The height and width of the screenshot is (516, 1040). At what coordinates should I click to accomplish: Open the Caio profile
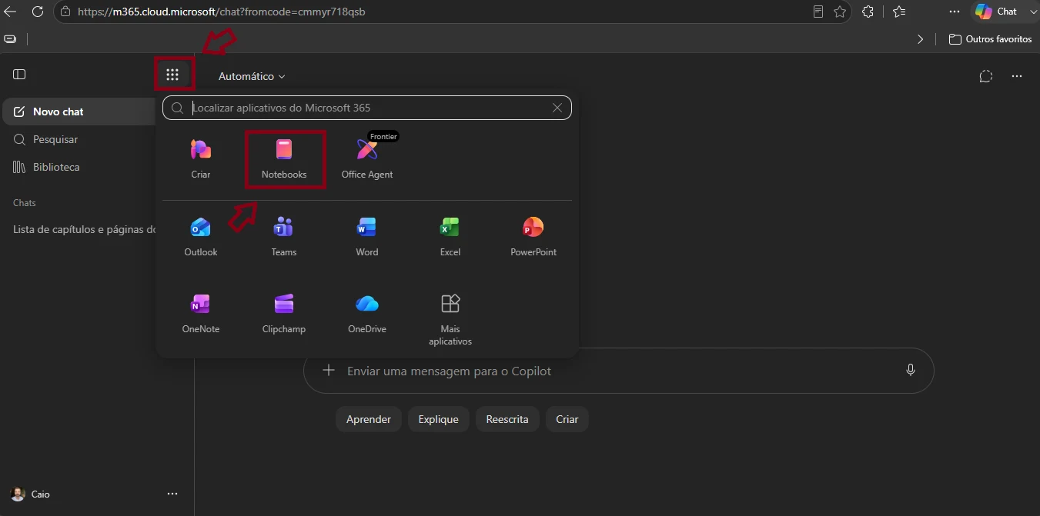pyautogui.click(x=31, y=494)
